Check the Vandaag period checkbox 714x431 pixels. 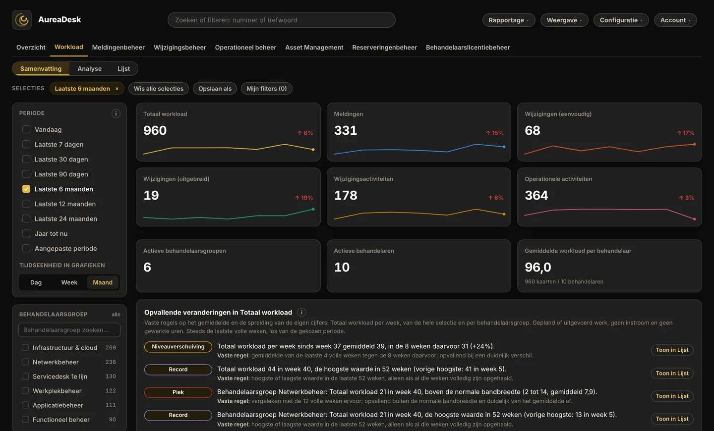(x=26, y=129)
